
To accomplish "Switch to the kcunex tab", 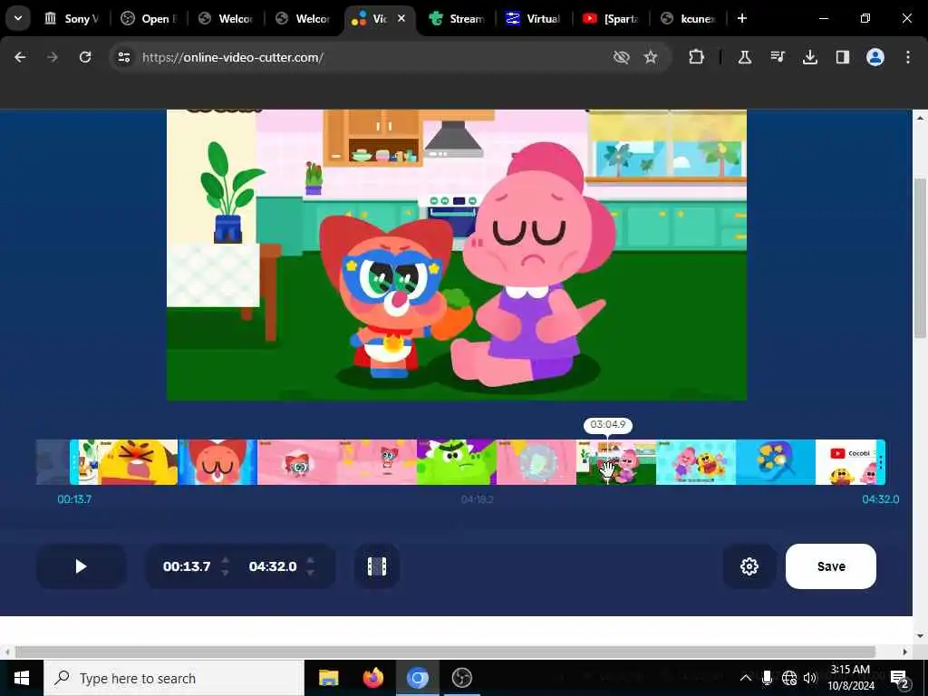I will (689, 18).
